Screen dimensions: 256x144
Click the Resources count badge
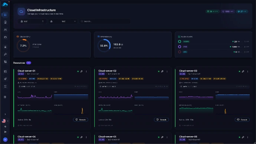pyautogui.click(x=29, y=63)
